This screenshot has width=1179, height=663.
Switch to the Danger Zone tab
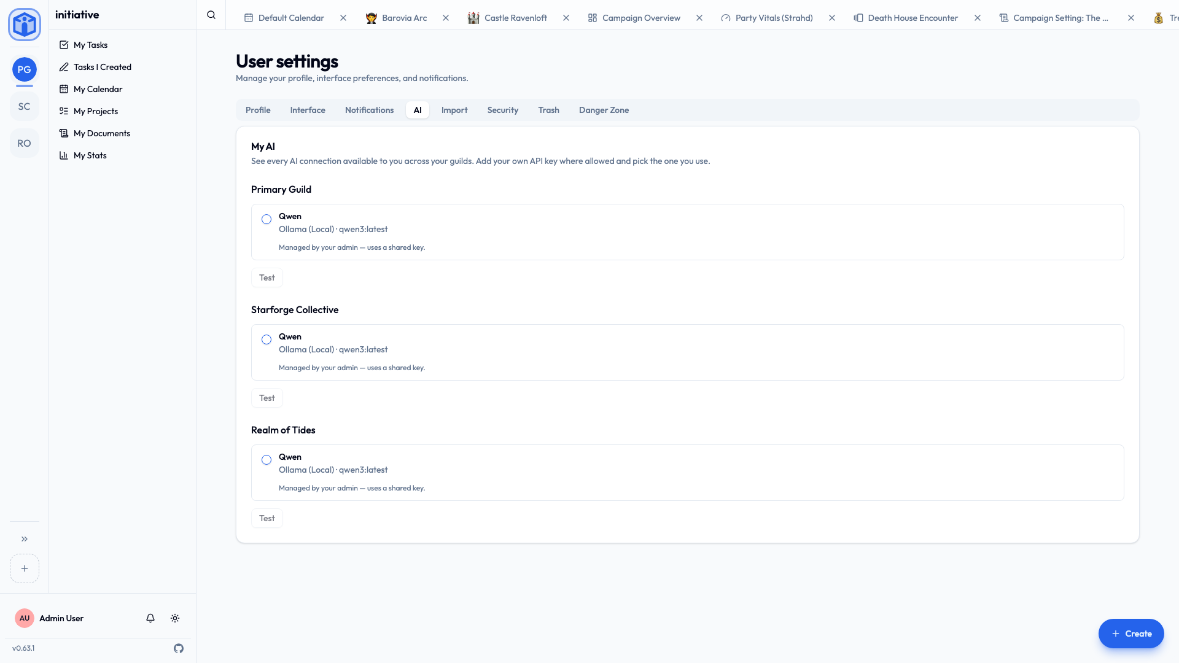point(604,110)
